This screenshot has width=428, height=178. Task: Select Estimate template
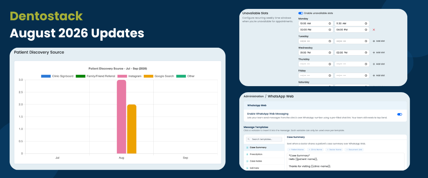click(x=264, y=168)
